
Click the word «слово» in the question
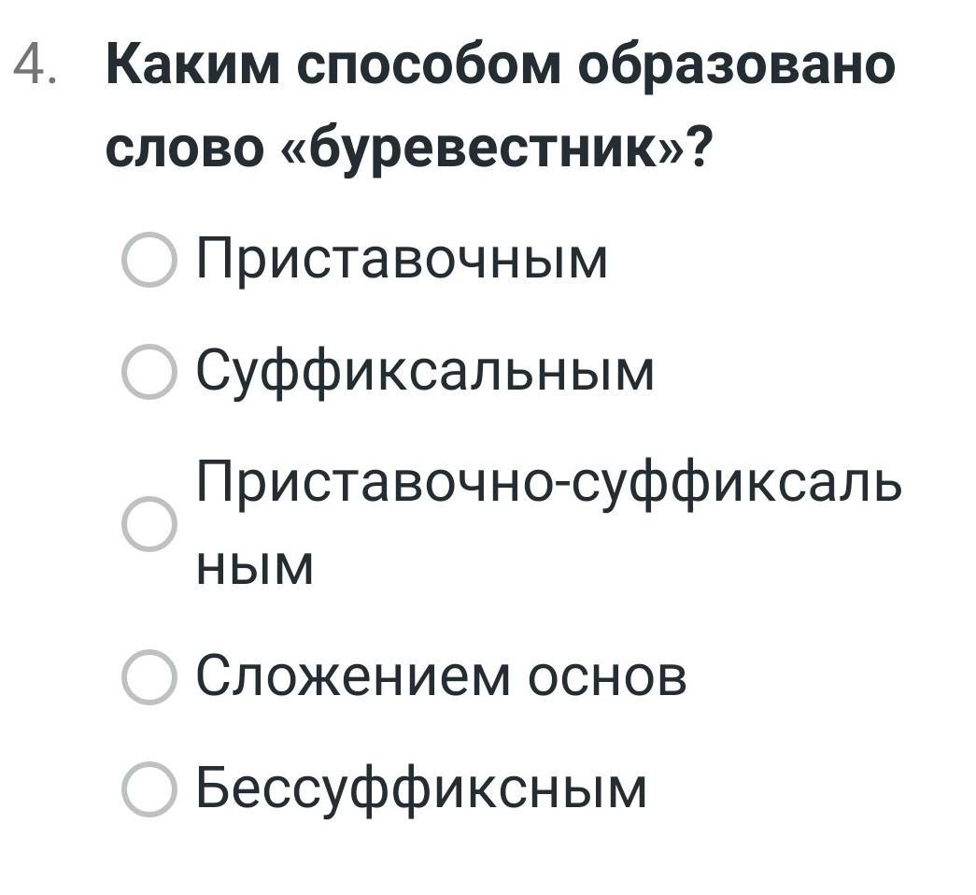tap(182, 149)
